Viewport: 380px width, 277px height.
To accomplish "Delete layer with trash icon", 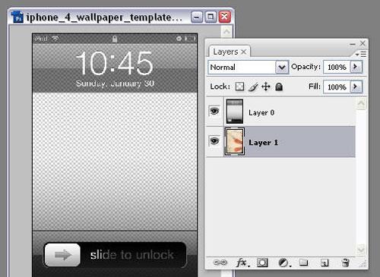I will click(346, 263).
